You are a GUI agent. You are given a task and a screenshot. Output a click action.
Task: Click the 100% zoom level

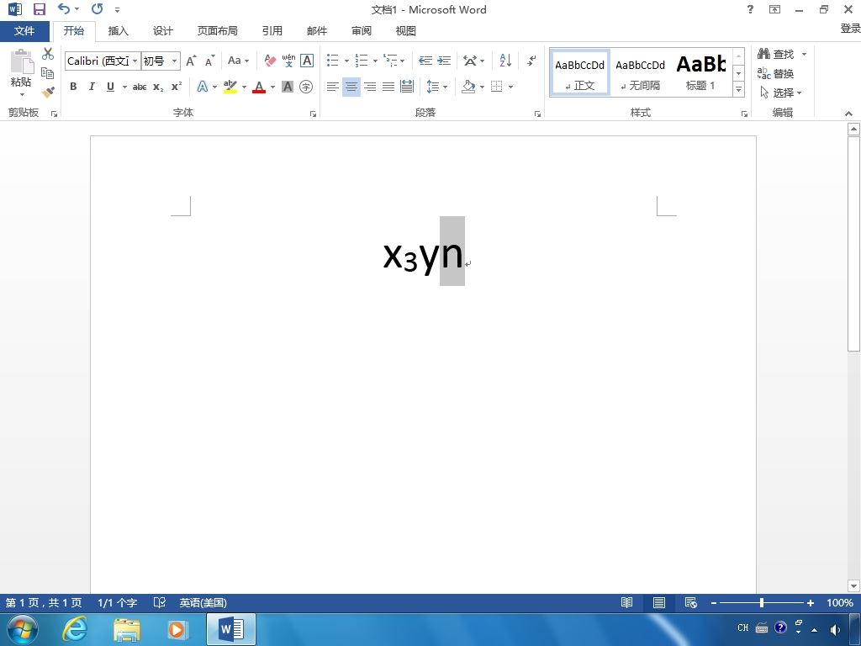click(x=840, y=602)
